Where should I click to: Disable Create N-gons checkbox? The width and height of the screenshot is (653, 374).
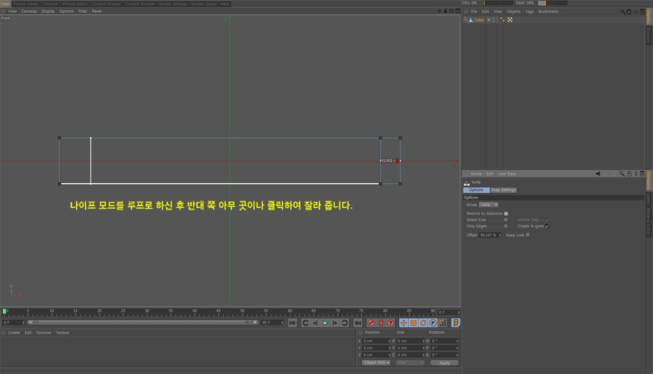pos(547,226)
